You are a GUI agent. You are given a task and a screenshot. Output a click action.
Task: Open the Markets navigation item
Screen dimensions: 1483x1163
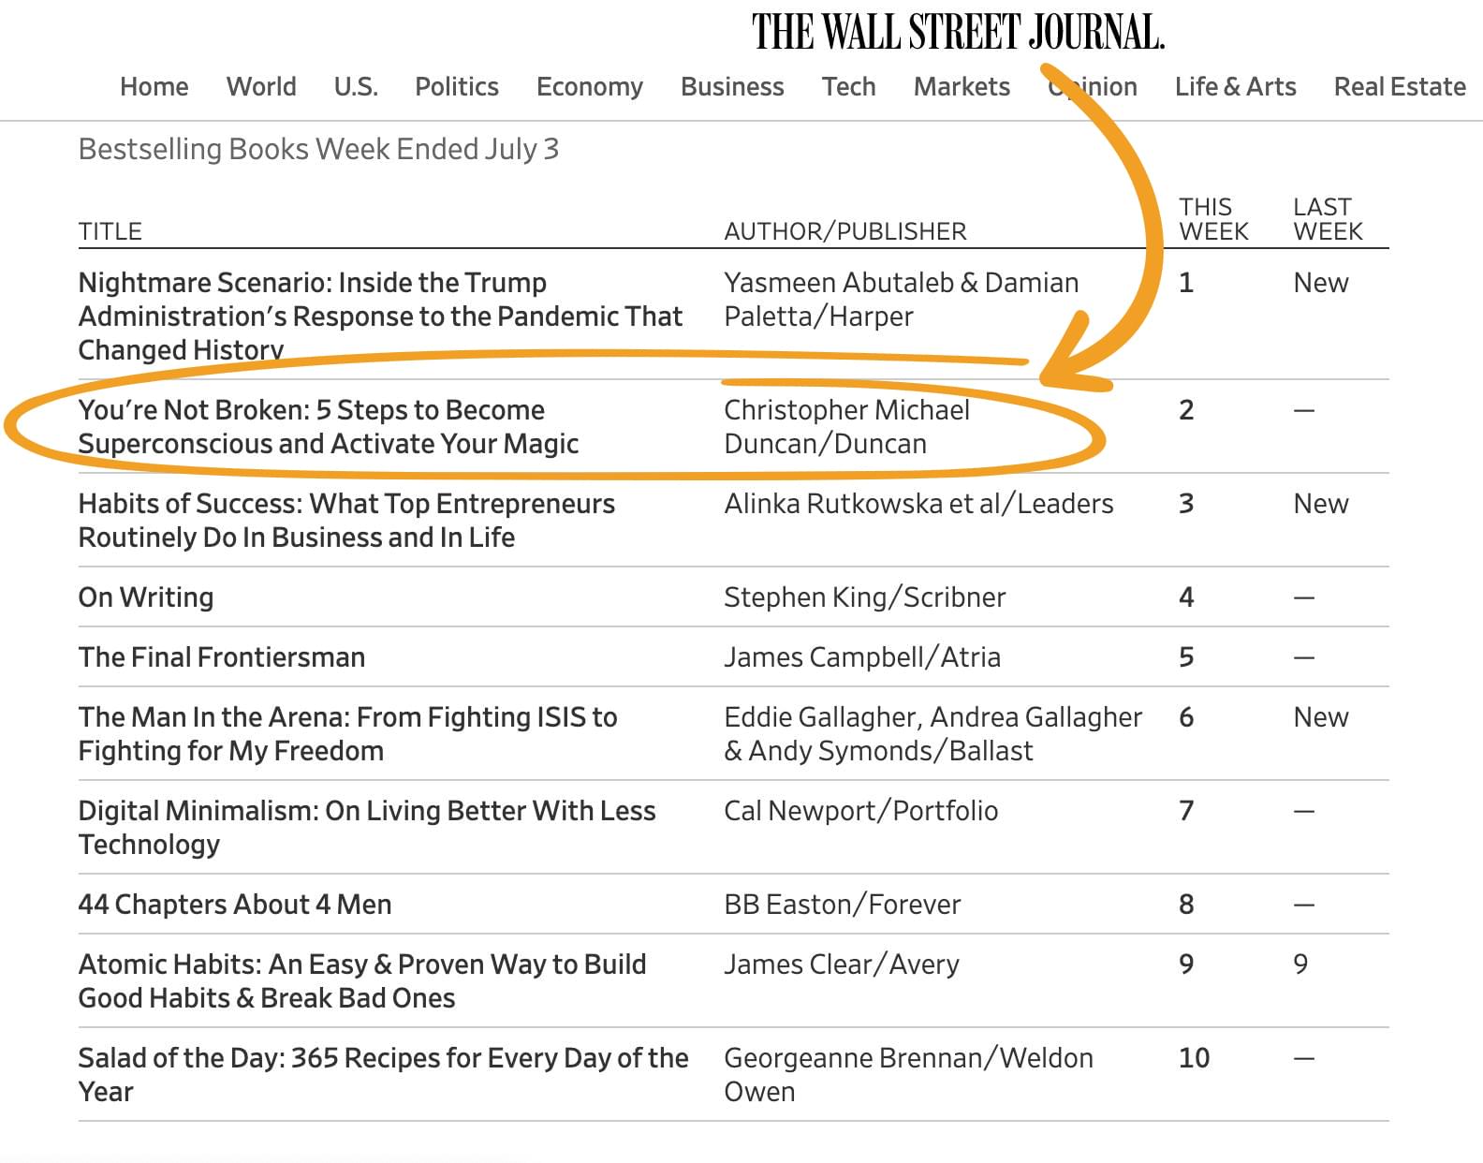pyautogui.click(x=962, y=87)
